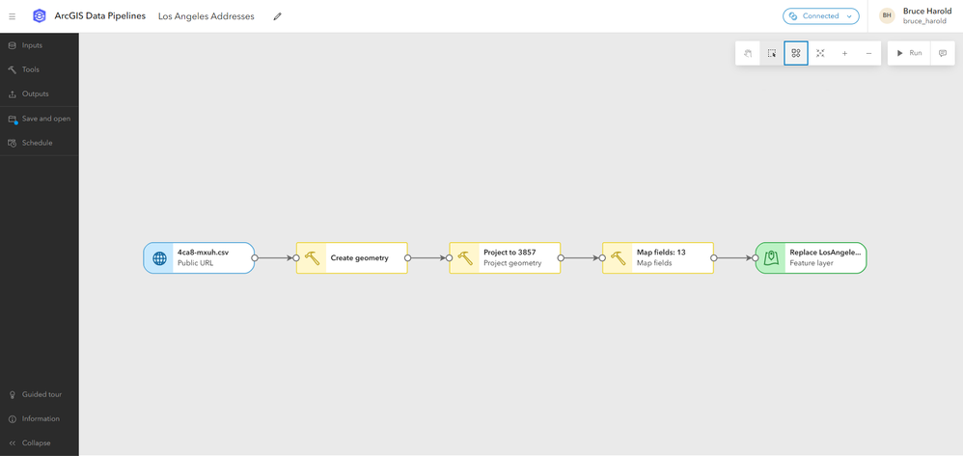This screenshot has width=963, height=456.
Task: Click the output port of Project to 3857
Action: (x=560, y=258)
